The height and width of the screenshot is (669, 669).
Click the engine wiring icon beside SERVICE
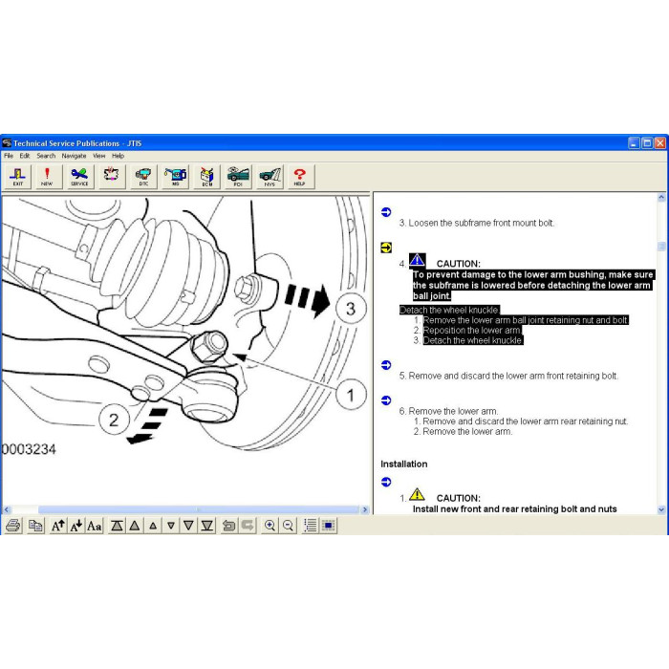[112, 177]
